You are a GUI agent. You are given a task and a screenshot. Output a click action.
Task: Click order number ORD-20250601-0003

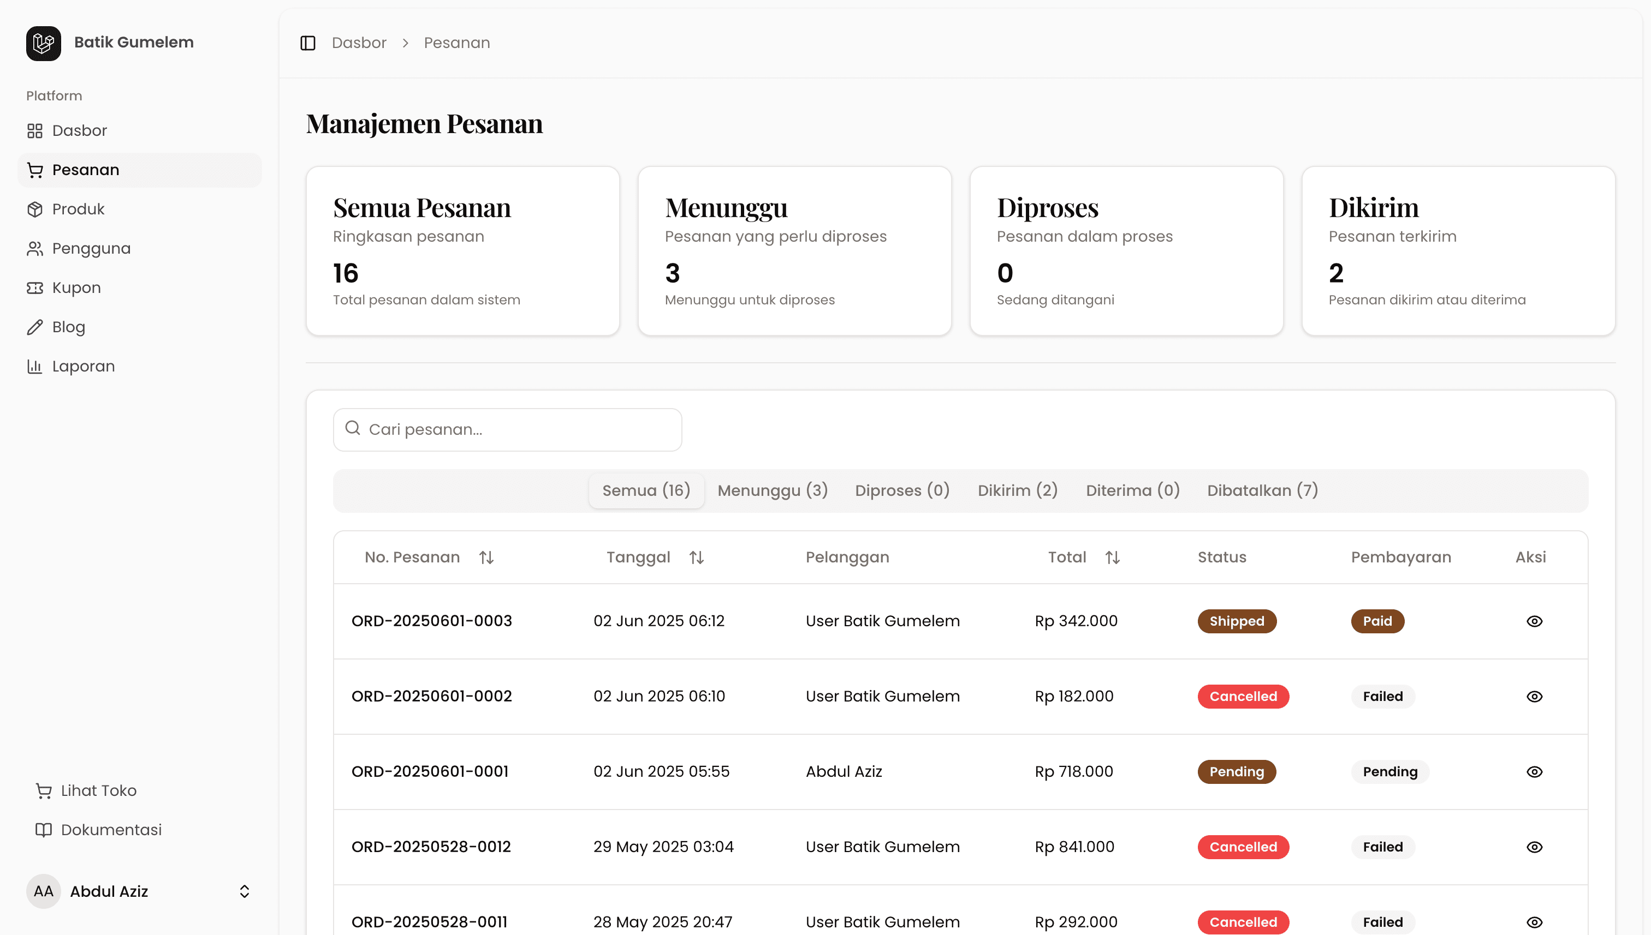coord(432,621)
